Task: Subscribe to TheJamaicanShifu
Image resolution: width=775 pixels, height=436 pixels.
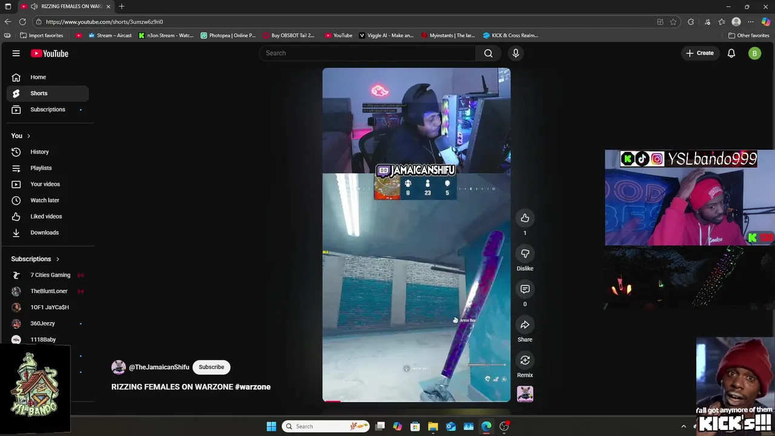Action: pyautogui.click(x=211, y=367)
